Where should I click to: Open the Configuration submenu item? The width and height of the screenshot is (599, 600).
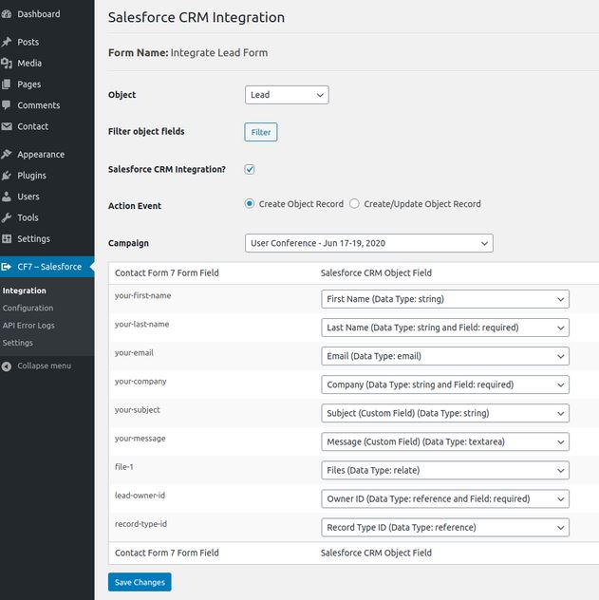click(28, 308)
